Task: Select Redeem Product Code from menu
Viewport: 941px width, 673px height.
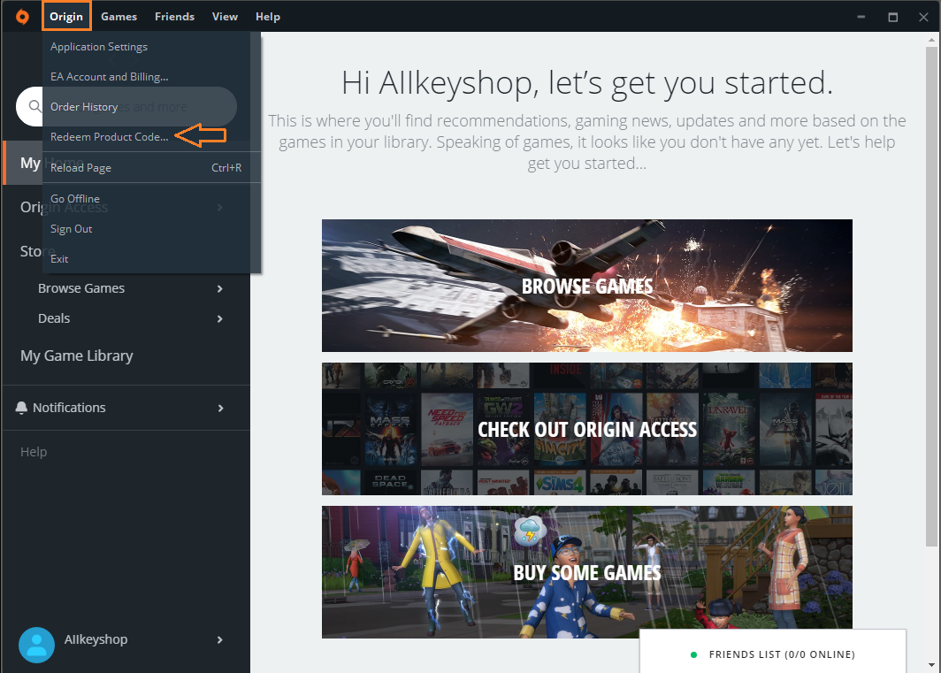Action: tap(109, 137)
